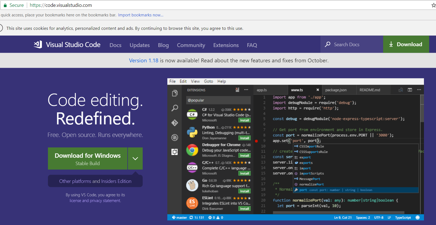Select the Extensions icon in the activity bar
436x225 pixels.
[175, 152]
